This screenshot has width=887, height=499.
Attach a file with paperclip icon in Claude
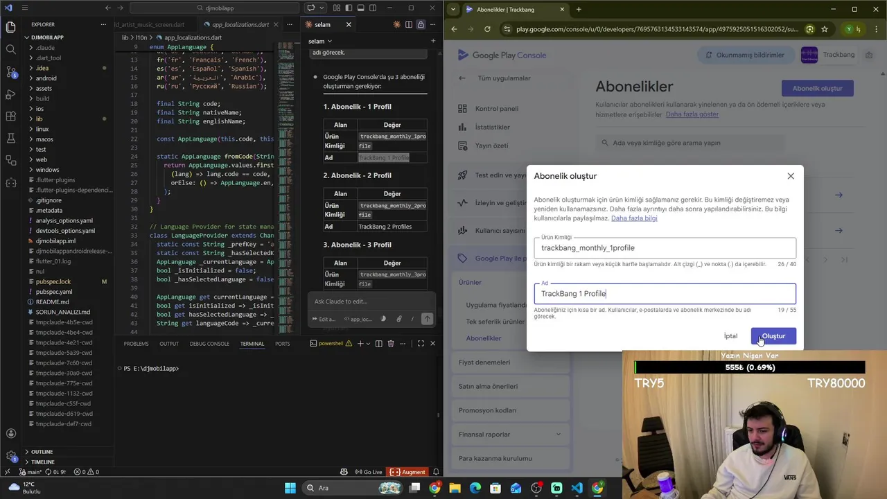399,319
